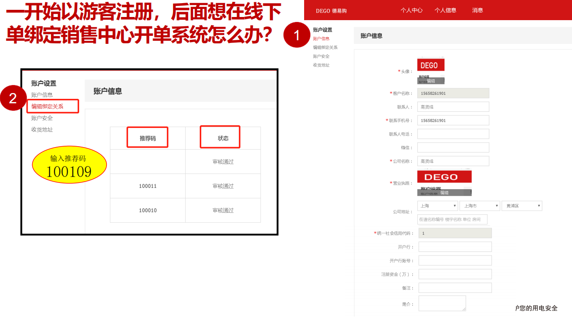Viewport: 572px width, 322px height.
Task: Open the 黄浦区 district dropdown
Action: tap(521, 206)
